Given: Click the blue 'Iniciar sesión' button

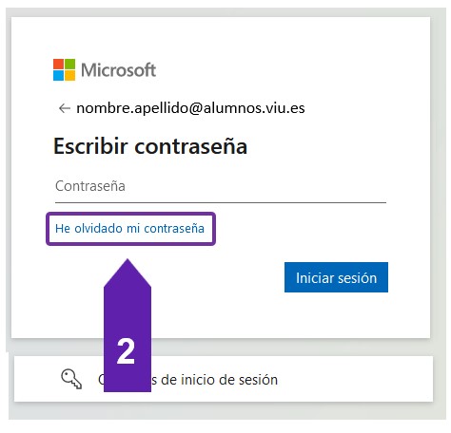Looking at the screenshot, I should point(336,277).
